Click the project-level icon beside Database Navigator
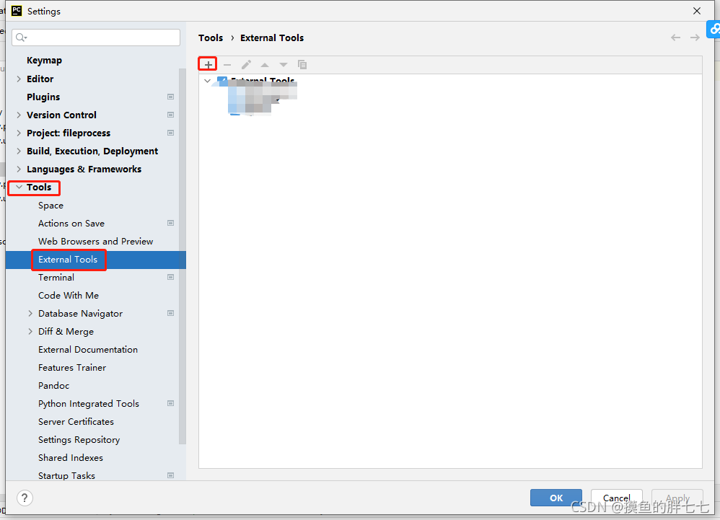The width and height of the screenshot is (720, 520). (x=170, y=314)
